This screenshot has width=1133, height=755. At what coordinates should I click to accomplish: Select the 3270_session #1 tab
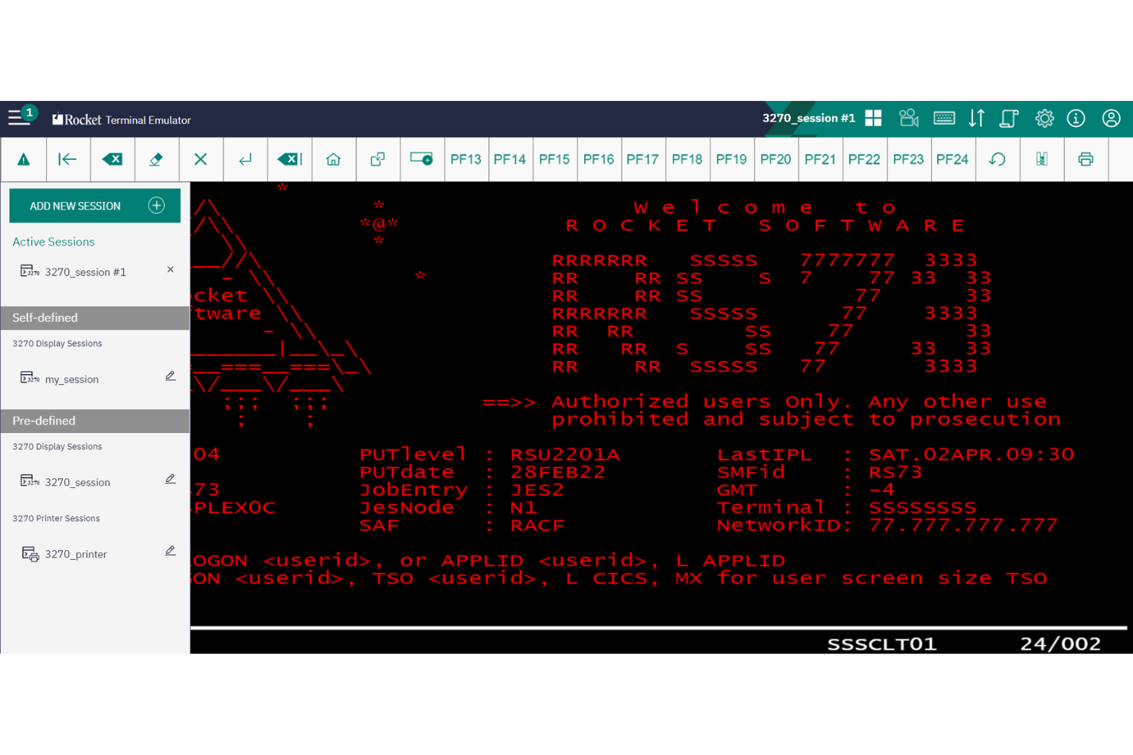click(808, 118)
